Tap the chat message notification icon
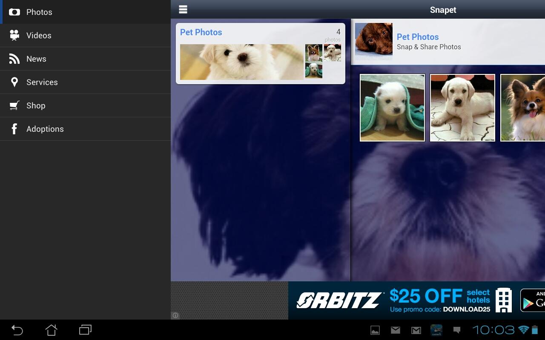 pos(457,330)
